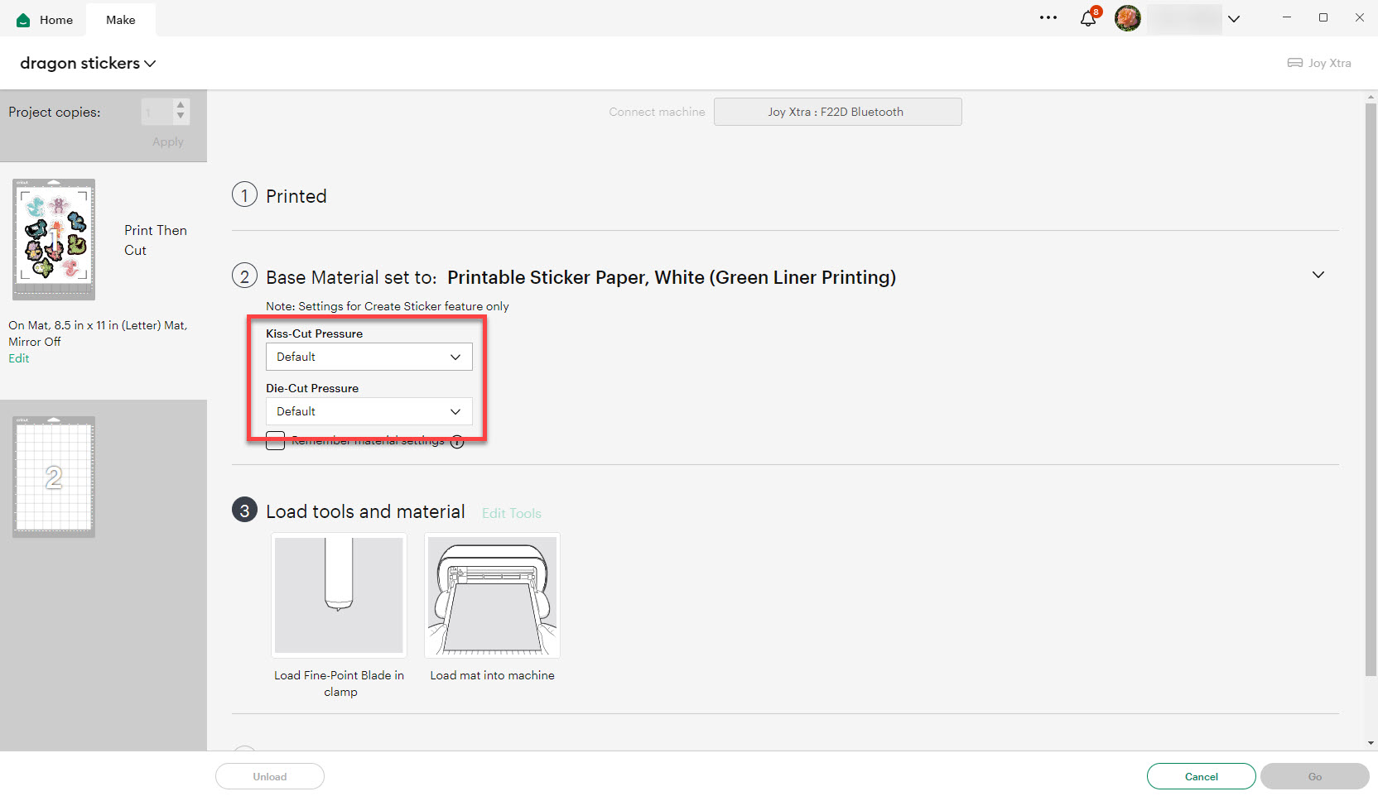Click the green Home icon
Screen dimensions: 1378x801
[x=23, y=19]
